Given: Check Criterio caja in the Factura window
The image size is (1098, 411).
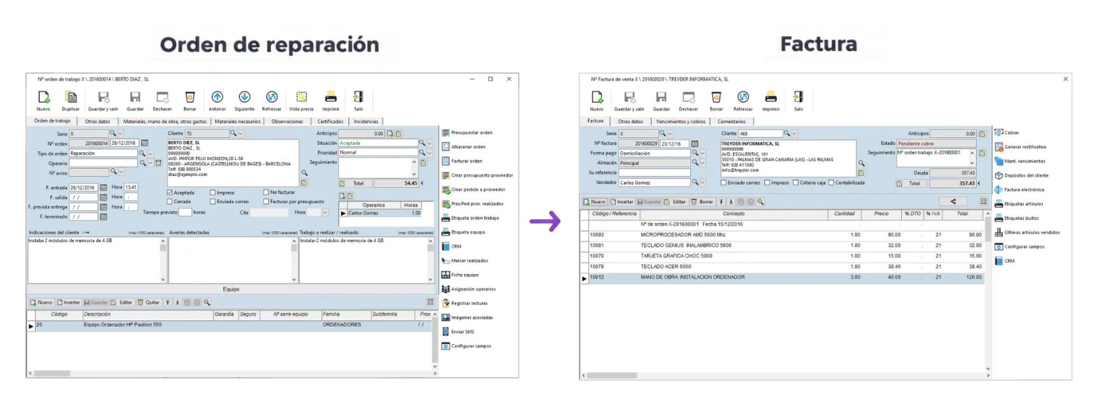Looking at the screenshot, I should (x=796, y=183).
